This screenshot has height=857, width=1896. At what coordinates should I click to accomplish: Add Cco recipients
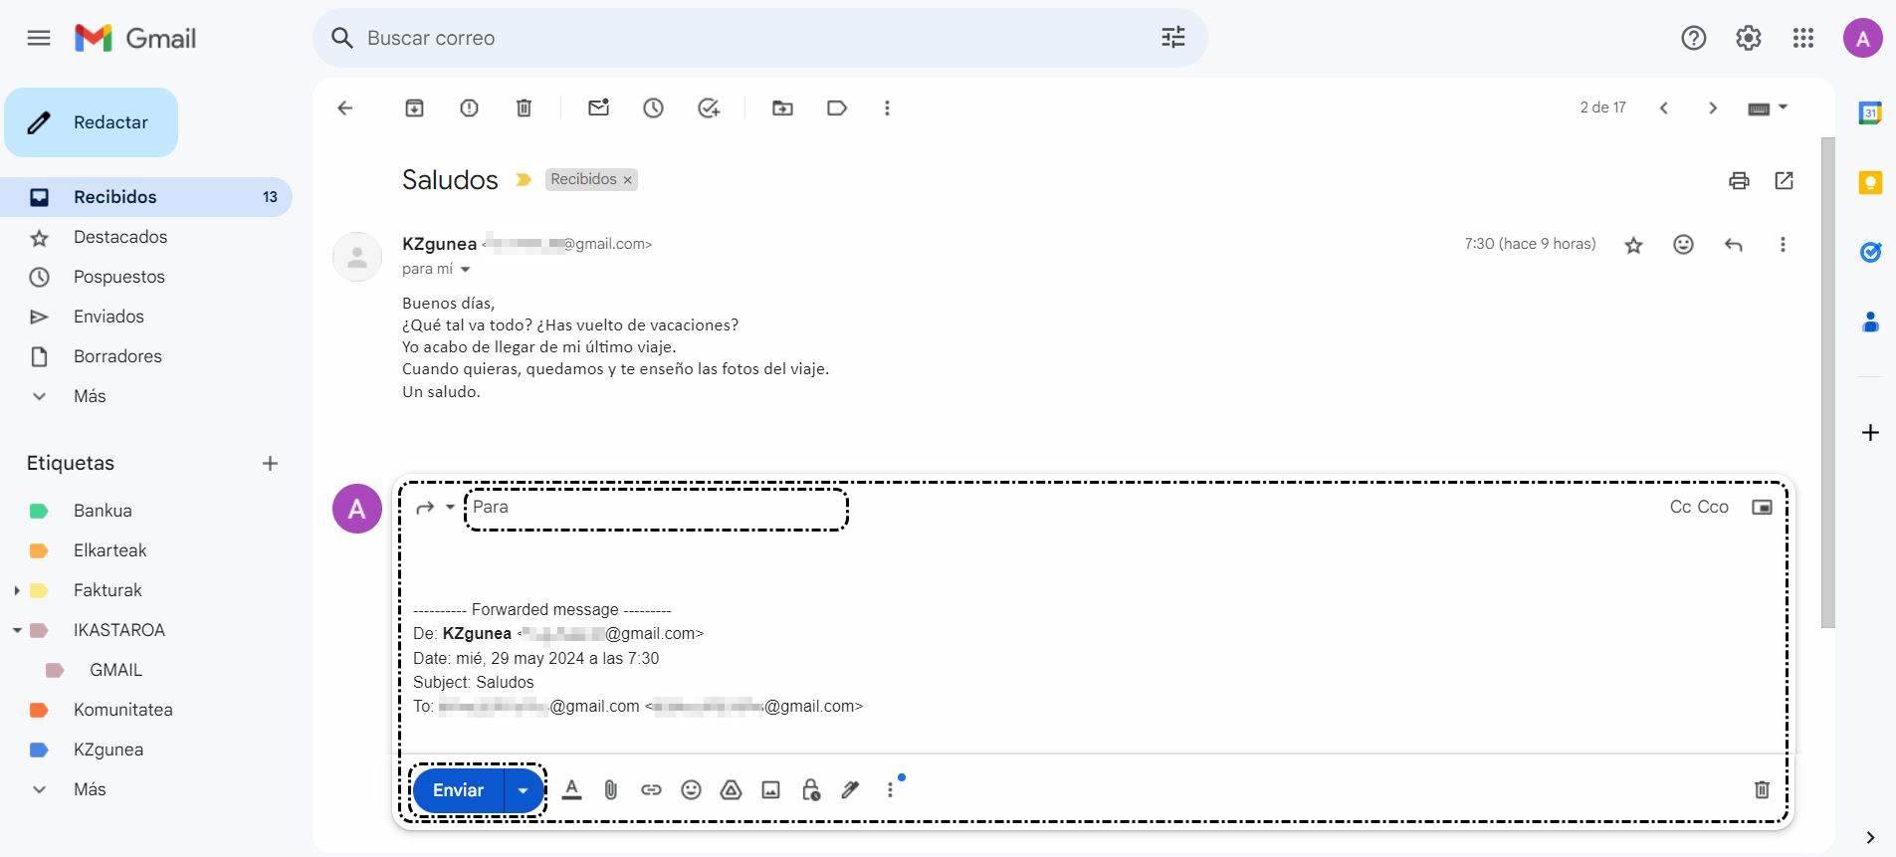click(x=1713, y=507)
